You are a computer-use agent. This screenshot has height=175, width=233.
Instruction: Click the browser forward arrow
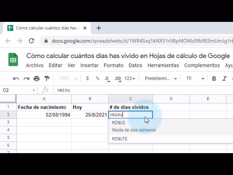[x=20, y=41]
